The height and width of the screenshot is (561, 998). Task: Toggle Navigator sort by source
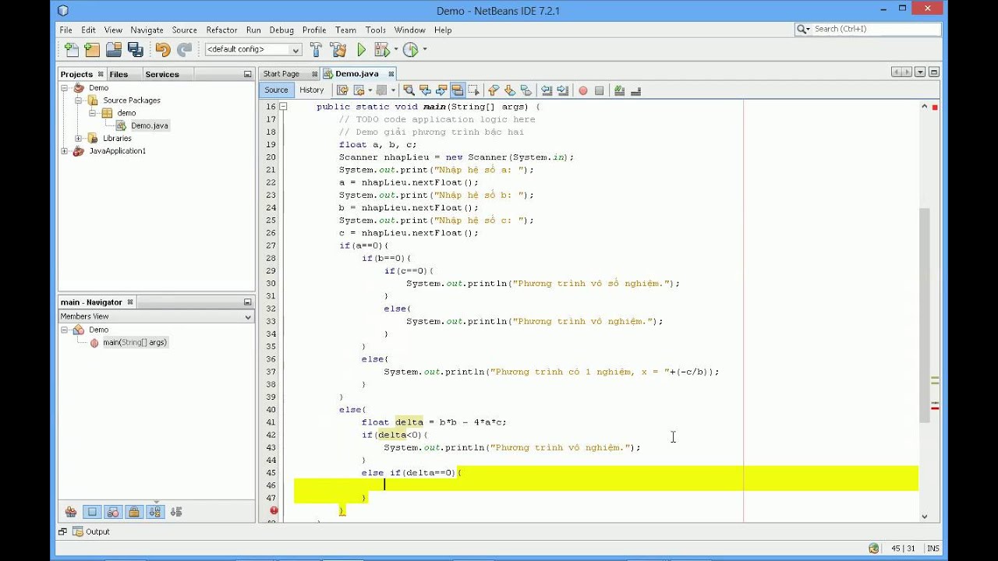point(176,512)
